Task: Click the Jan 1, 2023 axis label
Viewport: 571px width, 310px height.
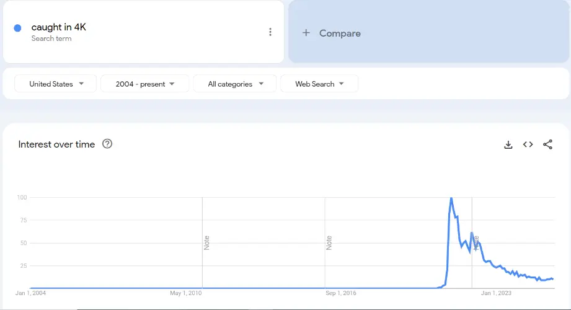Action: point(496,293)
